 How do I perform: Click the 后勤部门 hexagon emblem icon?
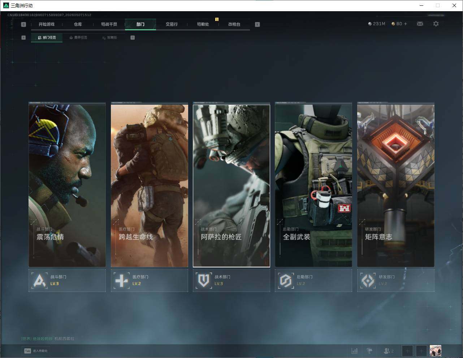[286, 280]
